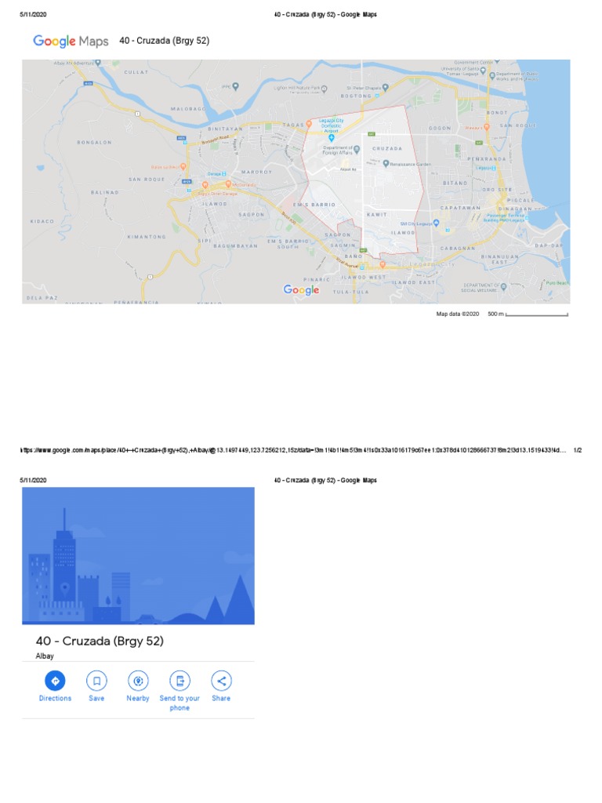This screenshot has width=602, height=803.
Task: Click the IPPC map pin
Action: (x=235, y=86)
